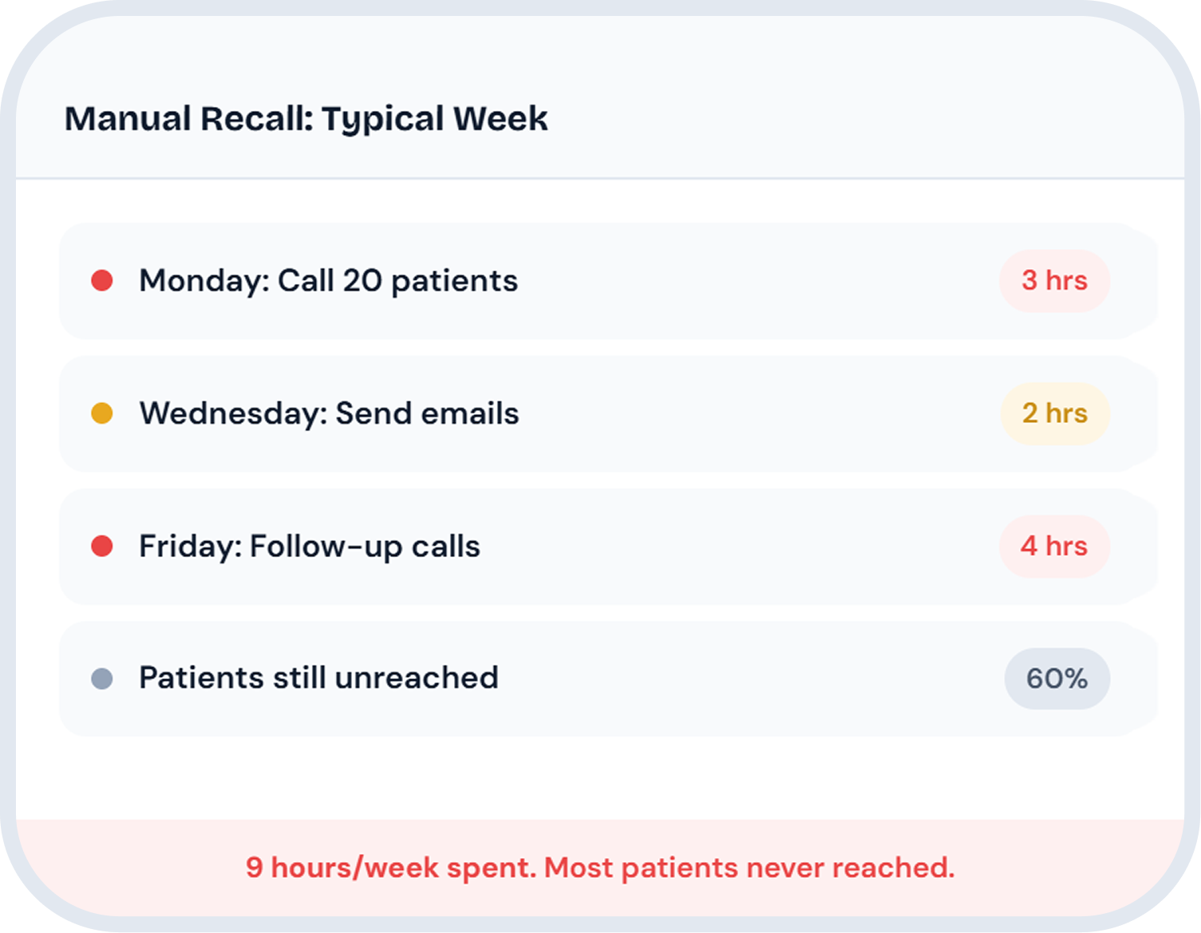1201x933 pixels.
Task: Select the 3 hrs badge
Action: (1054, 281)
